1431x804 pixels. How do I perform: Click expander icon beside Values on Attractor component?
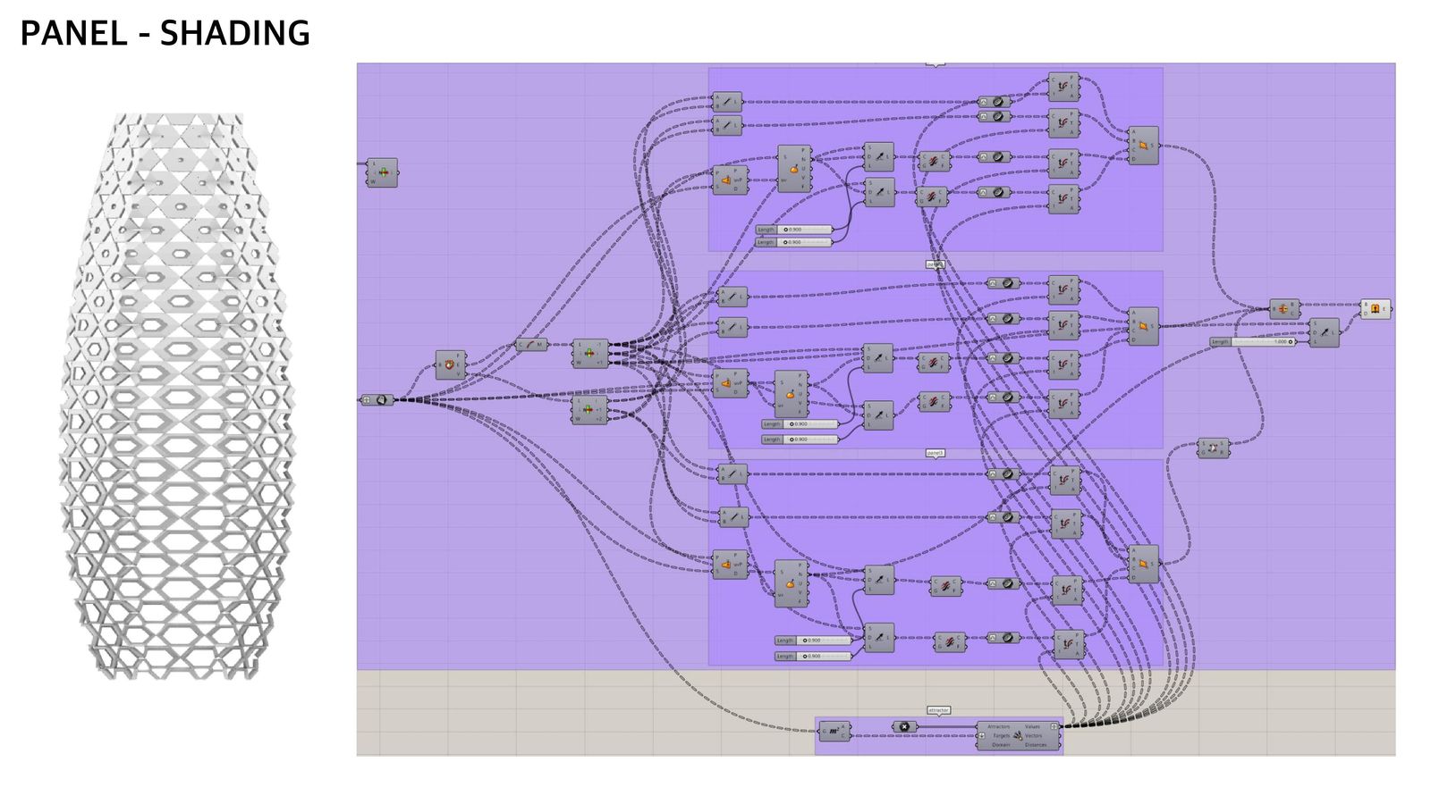coord(1054,727)
